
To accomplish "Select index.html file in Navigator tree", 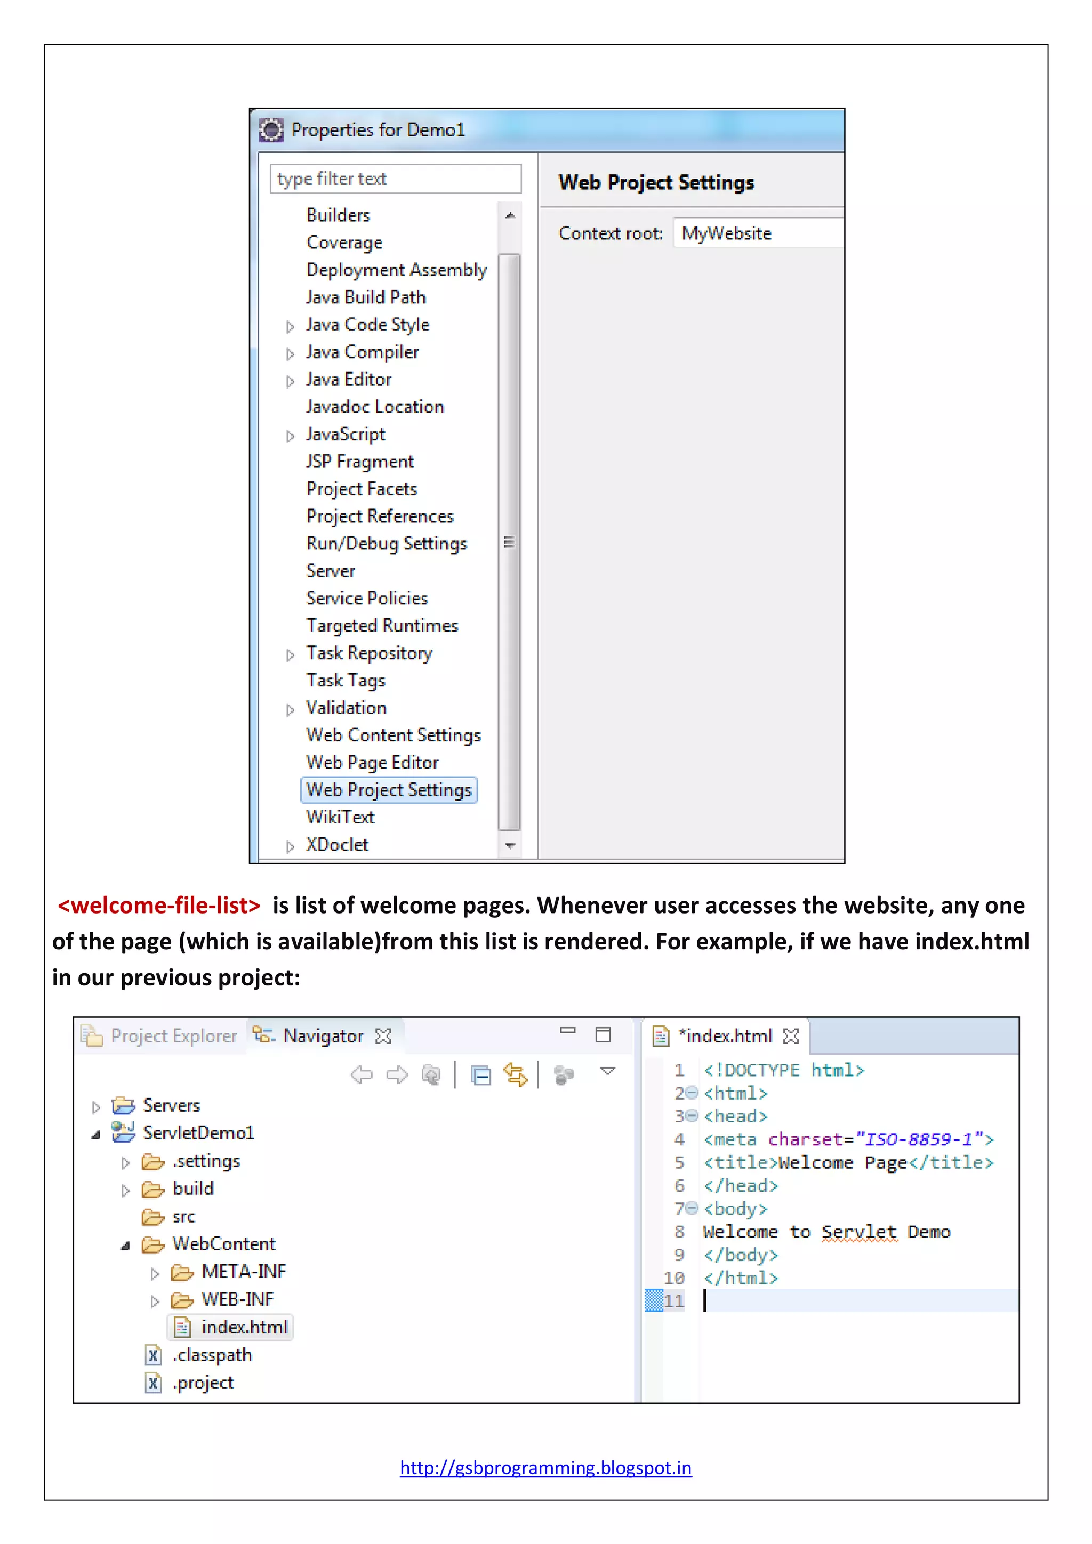I will point(230,1328).
